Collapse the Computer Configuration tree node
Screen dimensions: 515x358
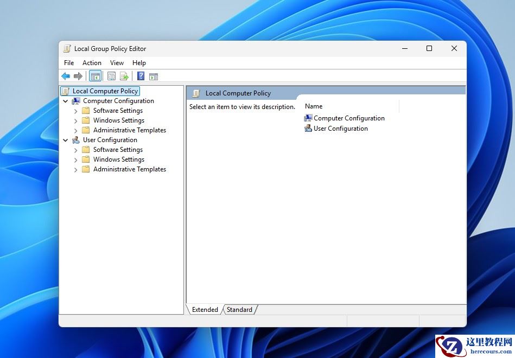pos(66,101)
